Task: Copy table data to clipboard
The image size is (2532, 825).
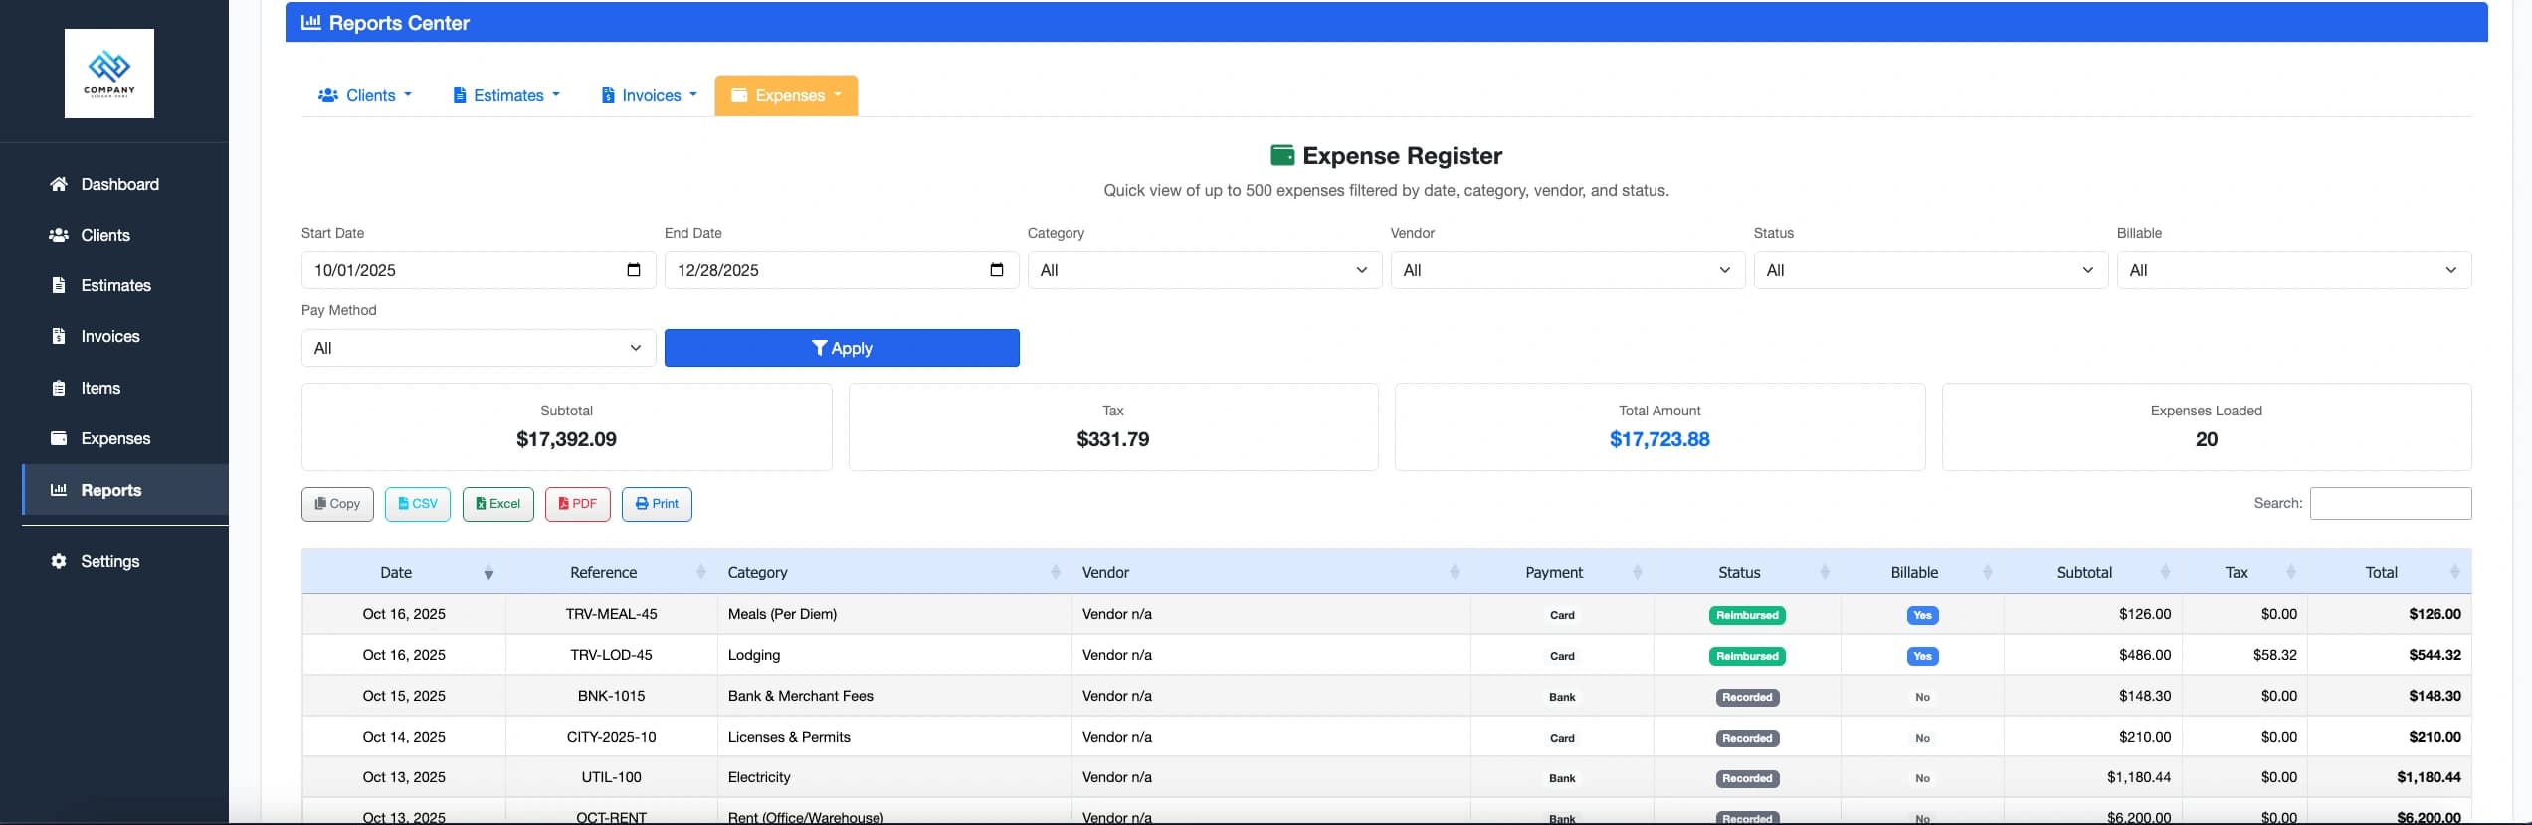Action: (337, 504)
